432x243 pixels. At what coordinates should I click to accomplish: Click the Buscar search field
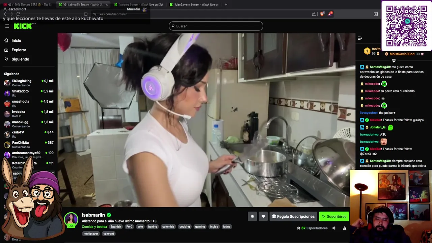[216, 26]
